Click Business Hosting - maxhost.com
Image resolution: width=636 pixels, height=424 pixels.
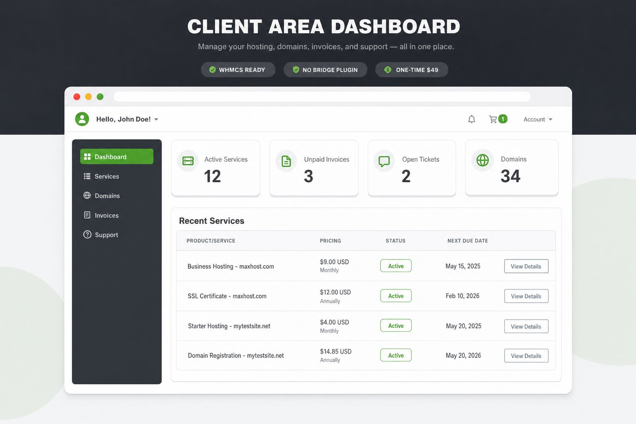(231, 266)
